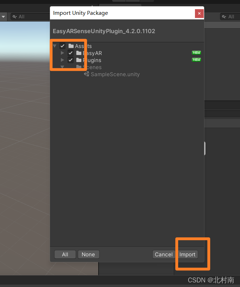Open the left search magnifier dropdown
The image size is (240, 287).
[15, 17]
